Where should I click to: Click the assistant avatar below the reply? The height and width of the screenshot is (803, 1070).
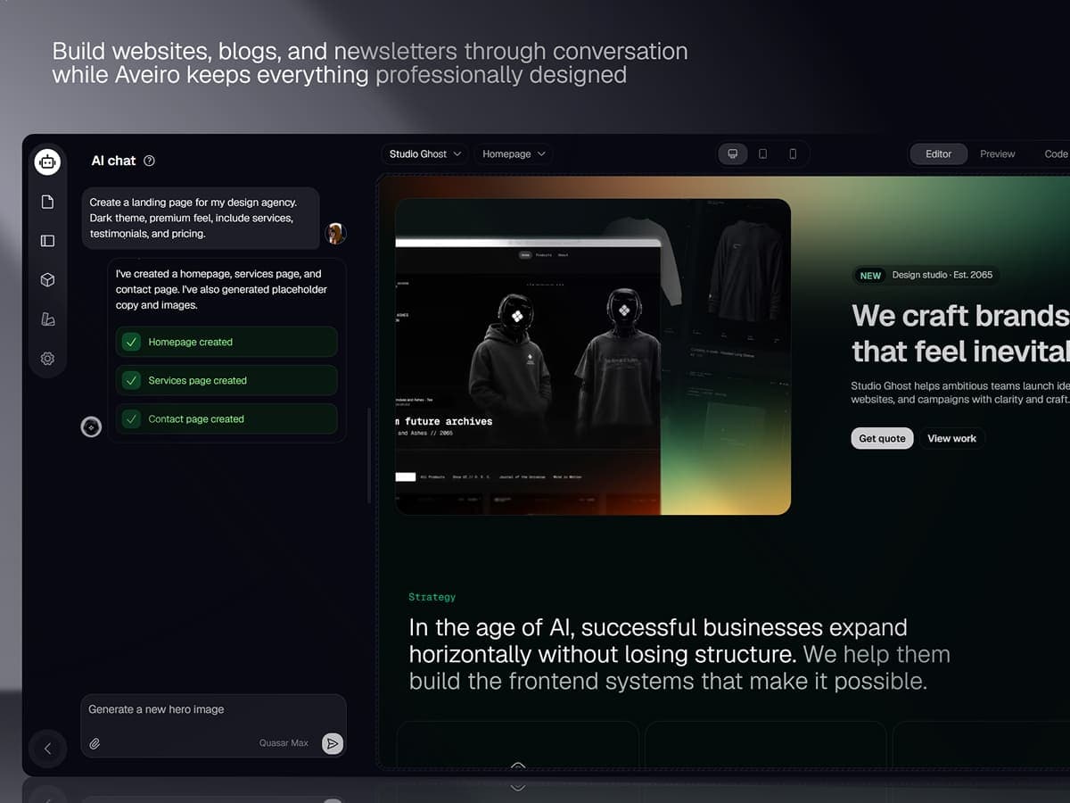coord(91,426)
